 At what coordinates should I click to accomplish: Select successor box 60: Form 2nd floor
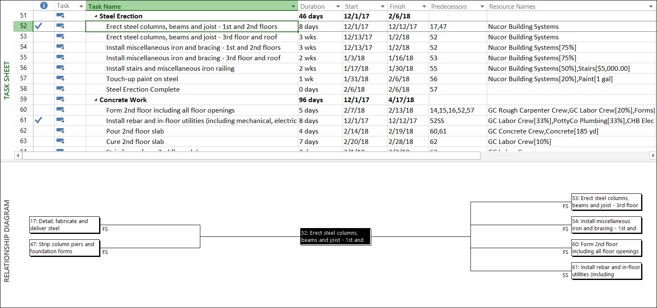(606, 248)
